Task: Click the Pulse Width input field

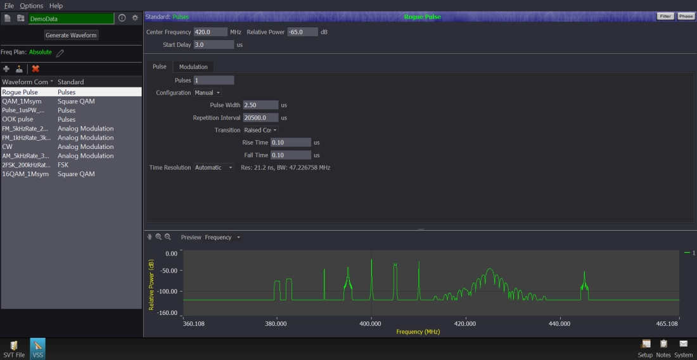Action: pos(260,105)
